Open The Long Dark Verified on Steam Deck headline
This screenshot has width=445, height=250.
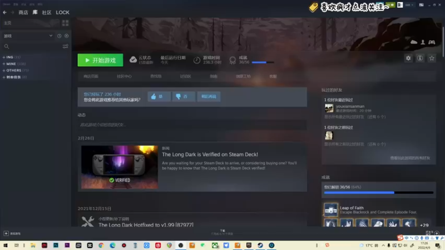click(210, 154)
